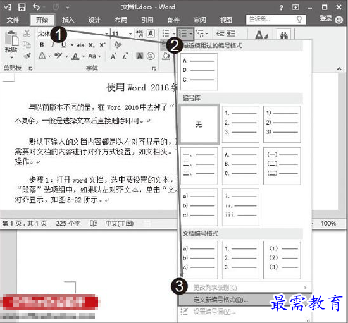348x323 pixels.
Task: Switch to the 引用 tab
Action: (x=147, y=20)
